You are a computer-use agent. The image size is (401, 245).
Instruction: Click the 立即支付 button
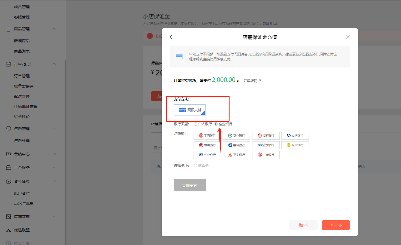click(190, 185)
